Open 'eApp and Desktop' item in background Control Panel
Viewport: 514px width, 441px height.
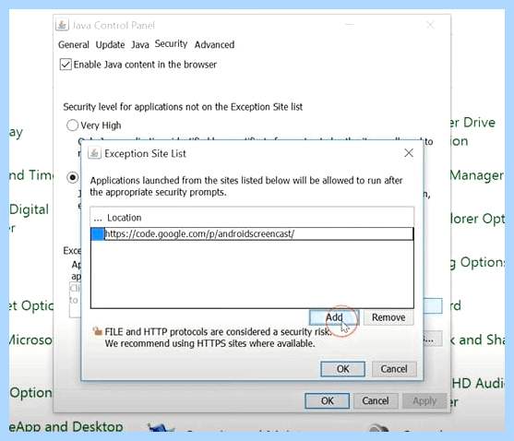[66, 426]
